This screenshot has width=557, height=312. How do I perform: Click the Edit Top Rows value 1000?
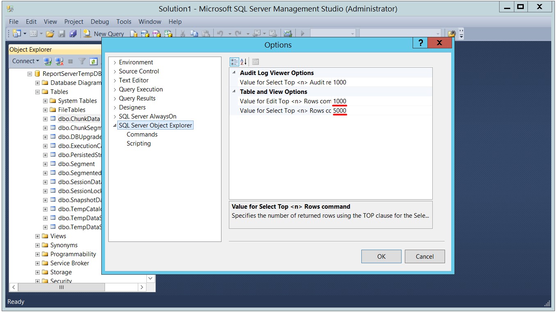(x=382, y=101)
